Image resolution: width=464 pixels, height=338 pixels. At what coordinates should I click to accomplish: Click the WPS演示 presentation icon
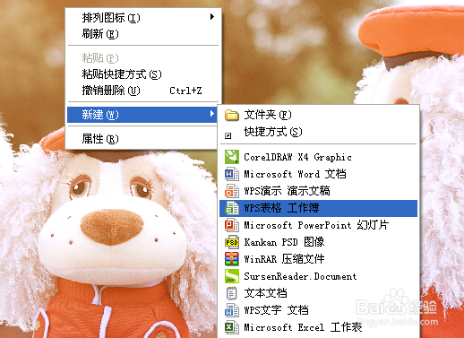point(232,191)
